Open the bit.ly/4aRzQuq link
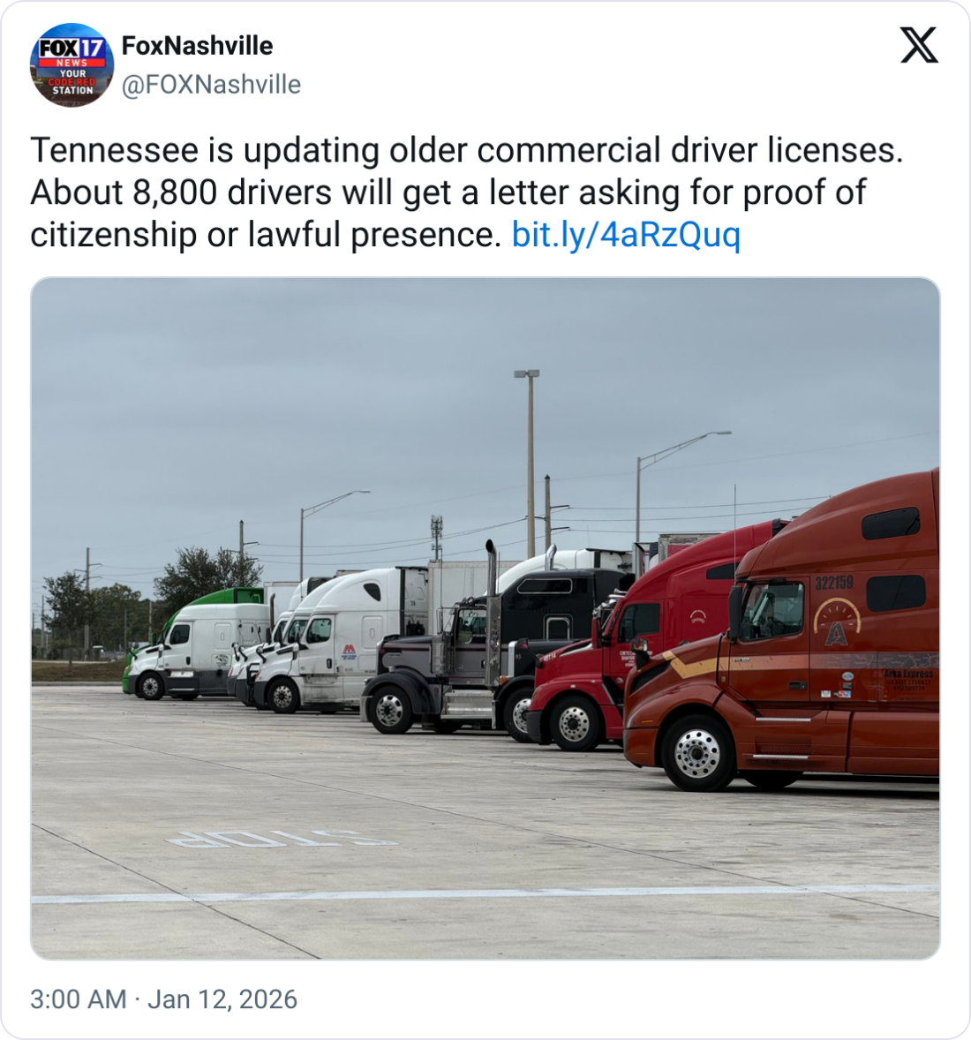 point(626,234)
